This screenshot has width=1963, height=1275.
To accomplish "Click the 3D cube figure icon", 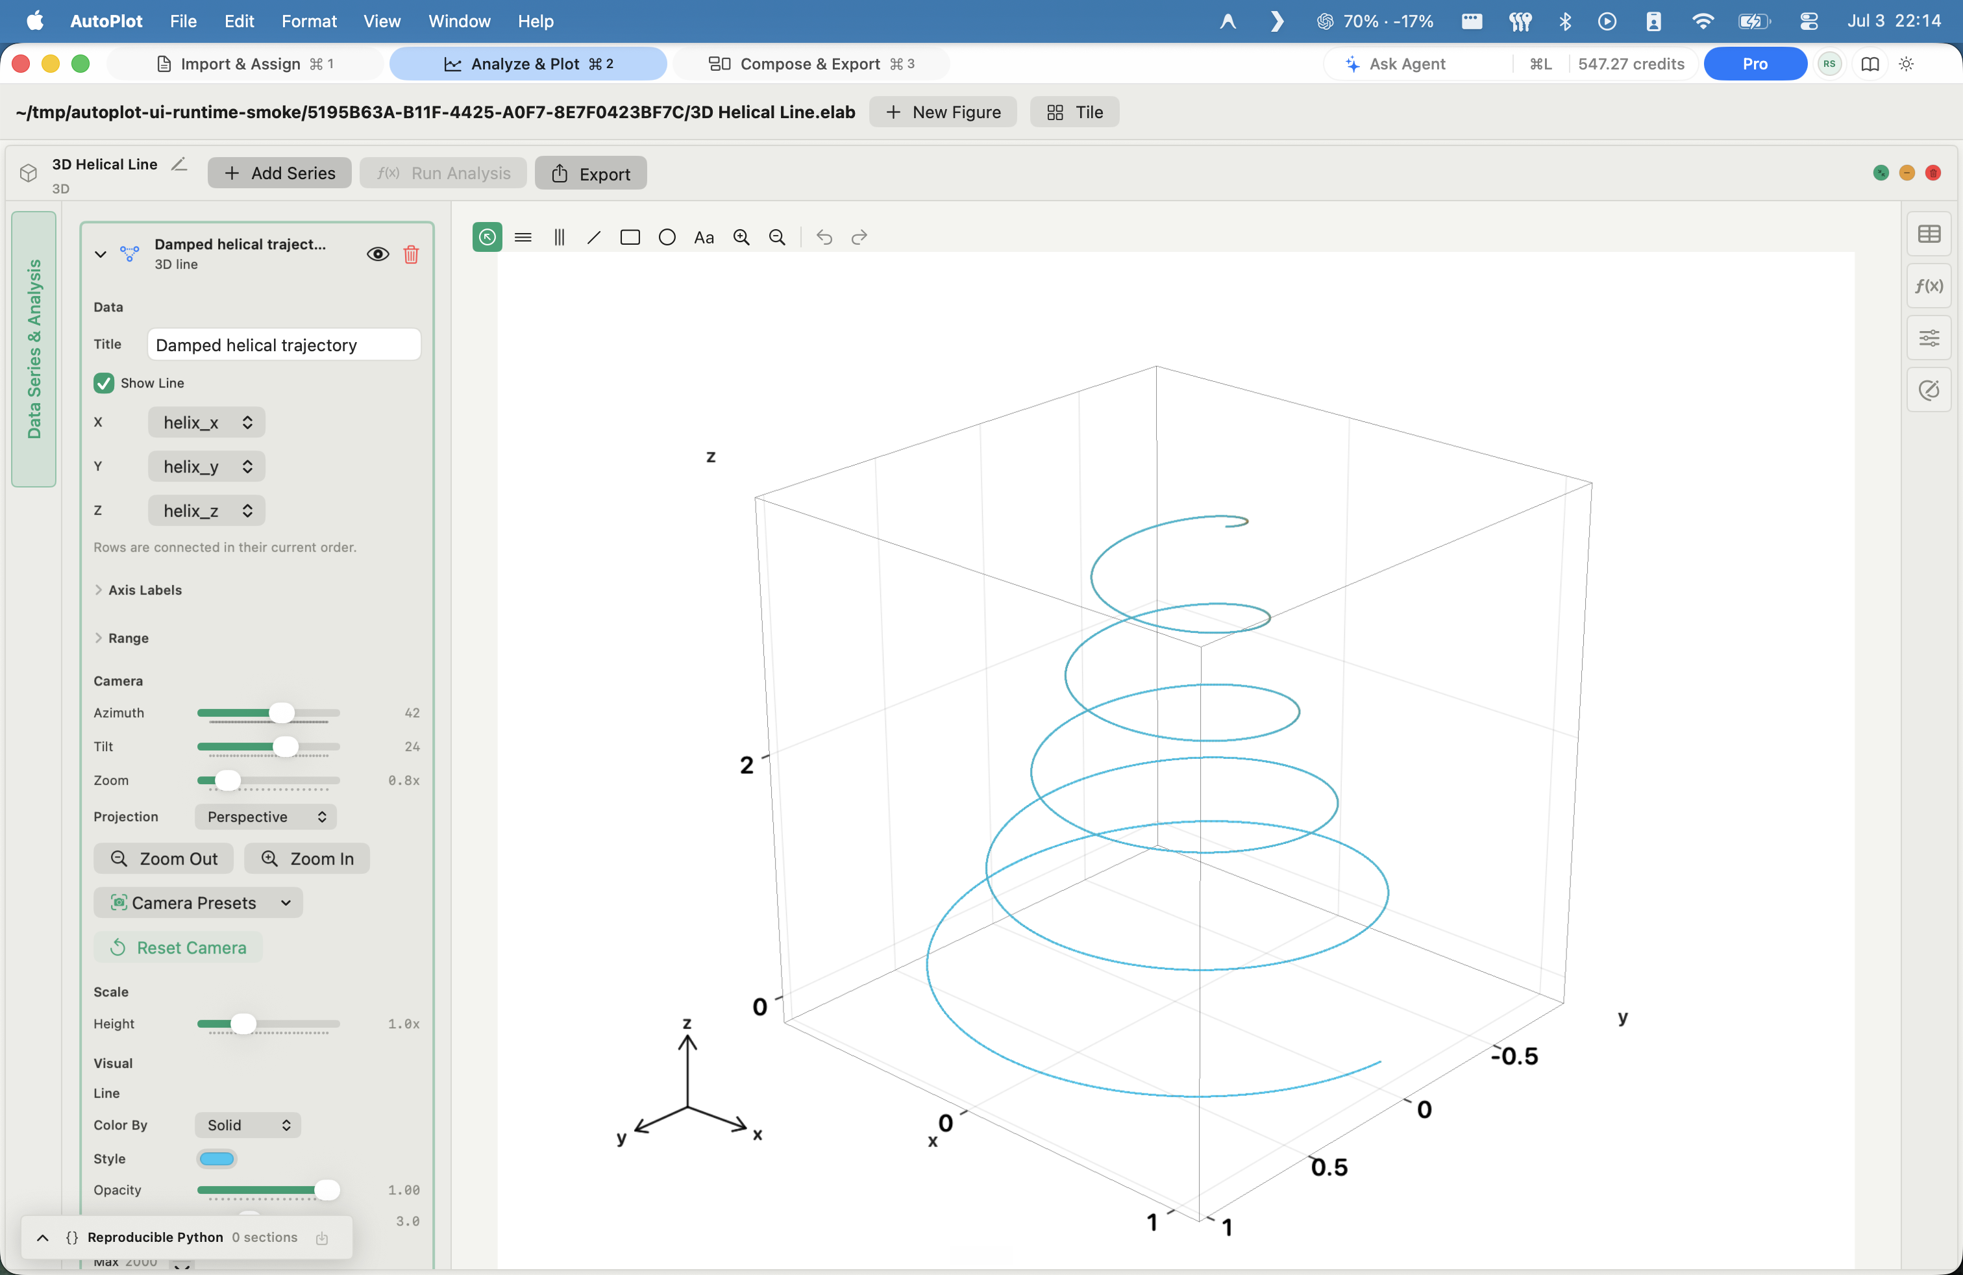I will pos(29,173).
